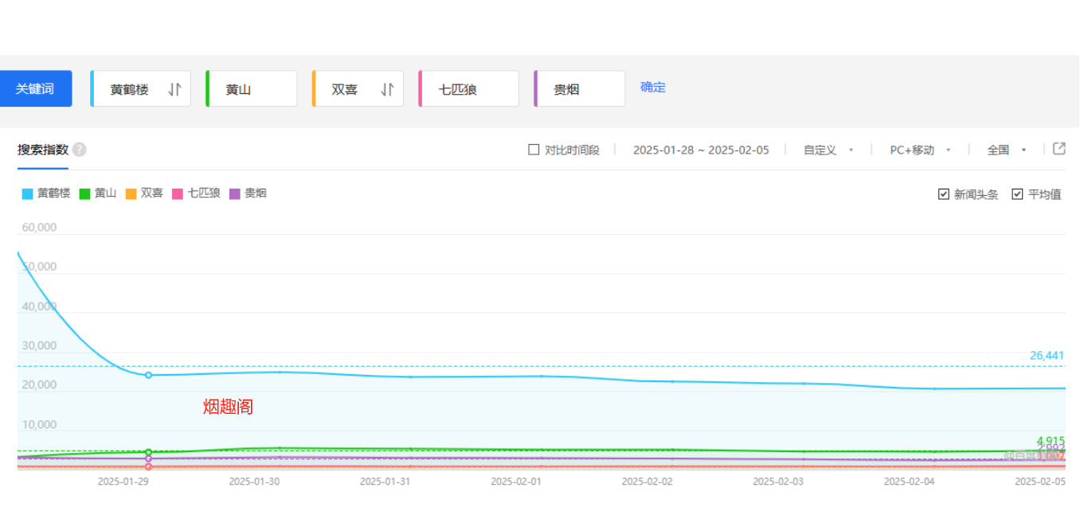
Task: Click the 30,000 y-axis label
Action: tap(39, 345)
